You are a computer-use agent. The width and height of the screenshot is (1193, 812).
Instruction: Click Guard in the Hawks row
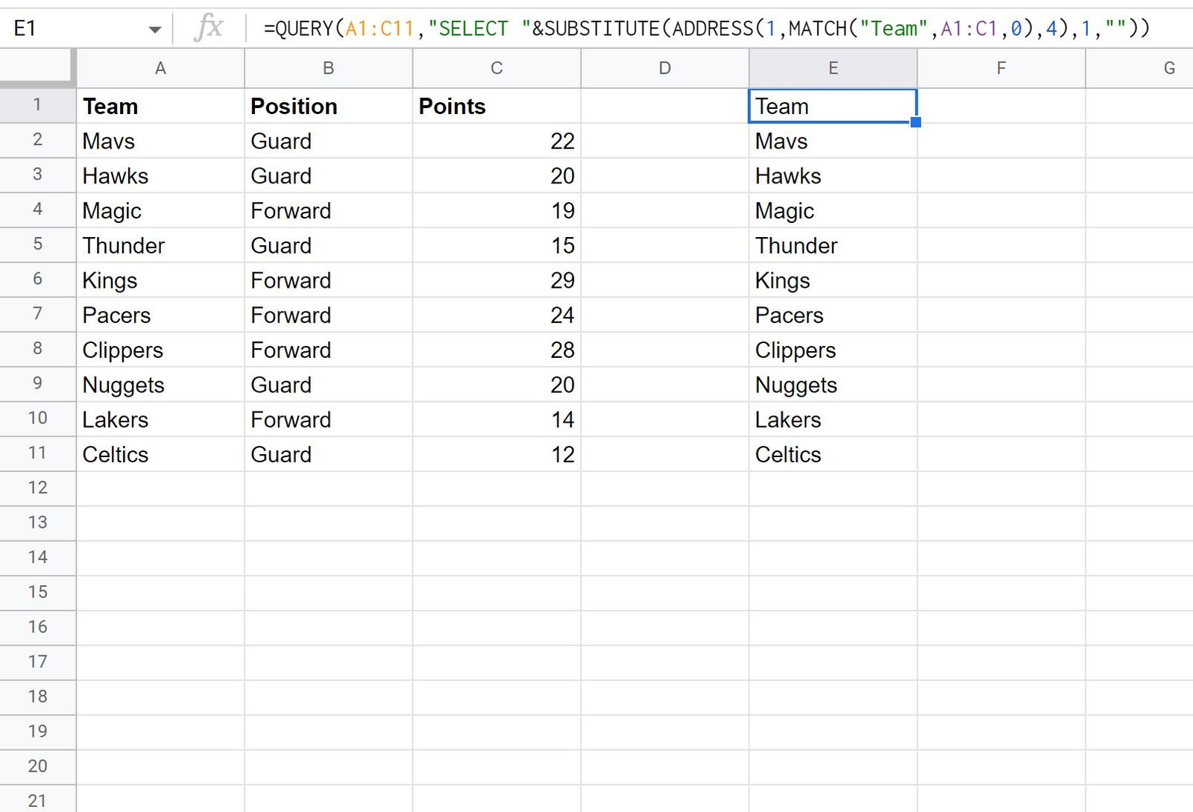[x=328, y=176]
